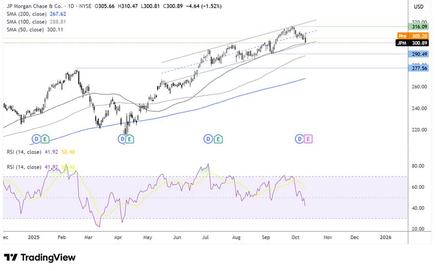Click the Sep time axis label
This screenshot has height=271, width=436.
pos(266,237)
